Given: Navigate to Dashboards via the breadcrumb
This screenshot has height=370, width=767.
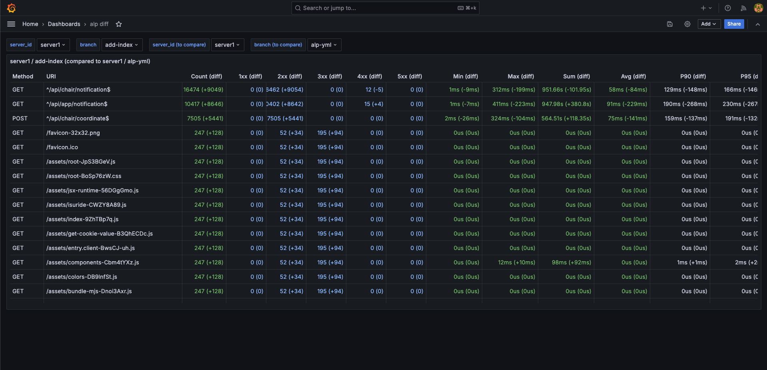Looking at the screenshot, I should (64, 24).
